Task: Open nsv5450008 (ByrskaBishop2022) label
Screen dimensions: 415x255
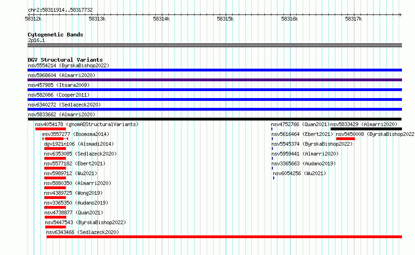Action: (375, 134)
